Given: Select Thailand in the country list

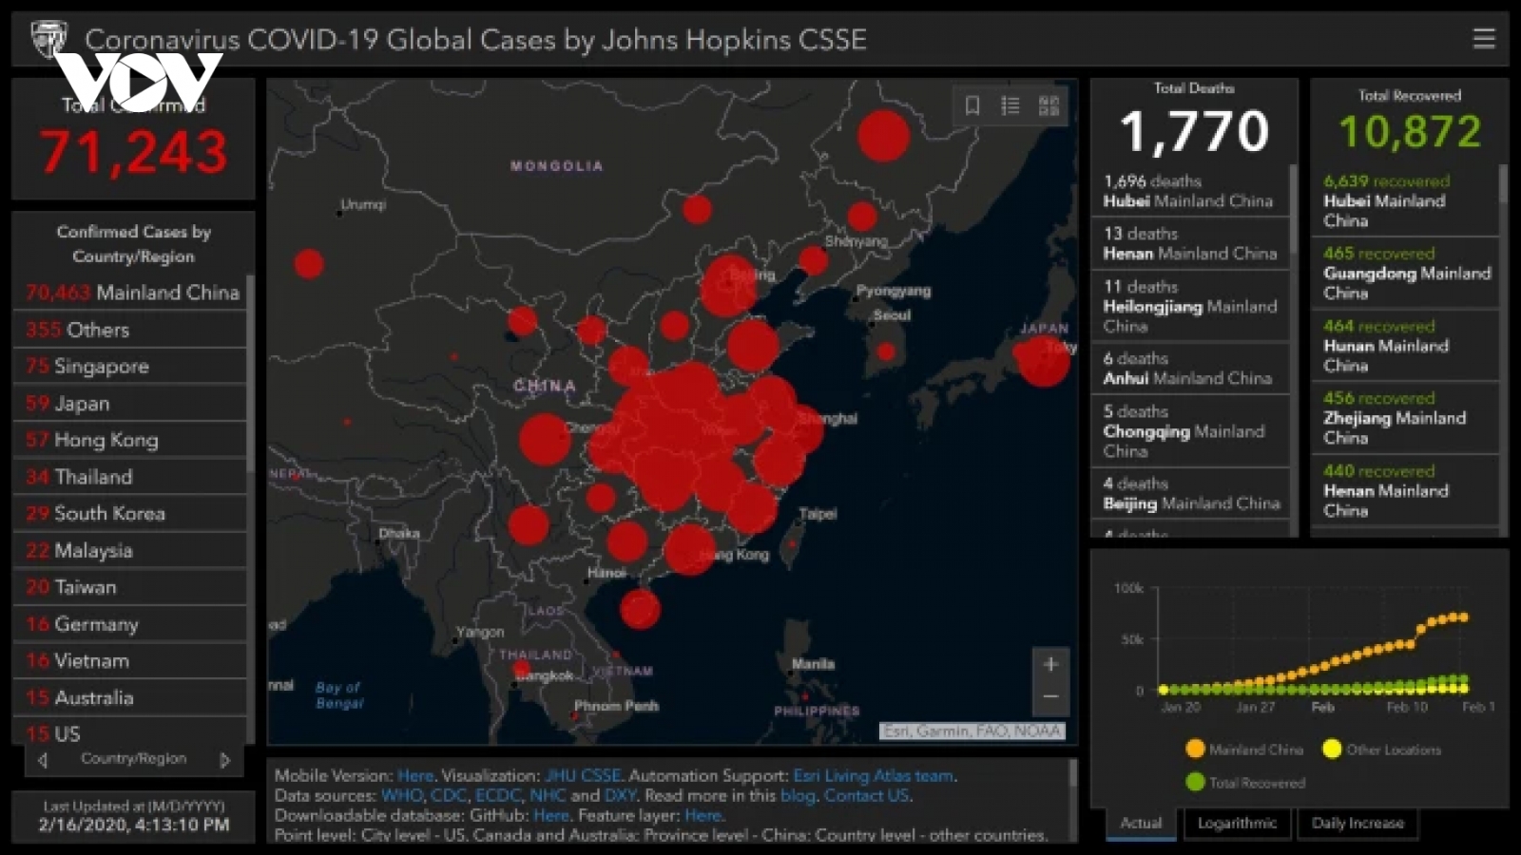Looking at the screenshot, I should point(130,477).
